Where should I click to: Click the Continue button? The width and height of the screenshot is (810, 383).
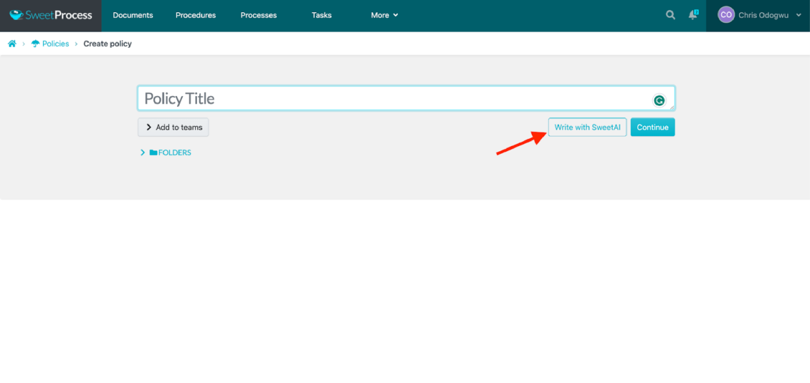pos(652,127)
